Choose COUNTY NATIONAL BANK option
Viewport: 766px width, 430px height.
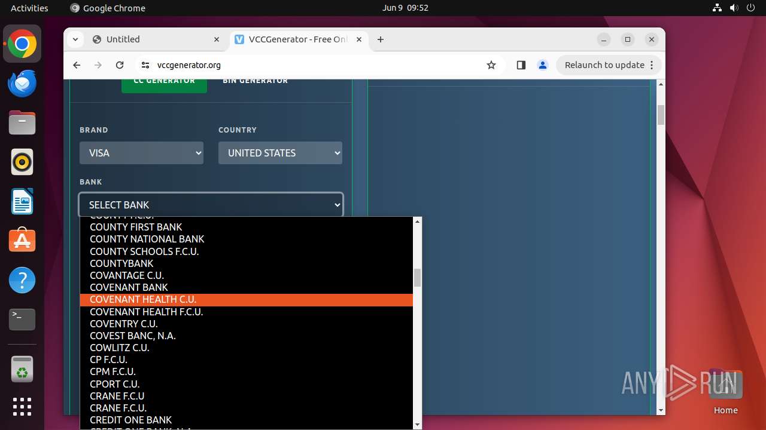(247, 239)
